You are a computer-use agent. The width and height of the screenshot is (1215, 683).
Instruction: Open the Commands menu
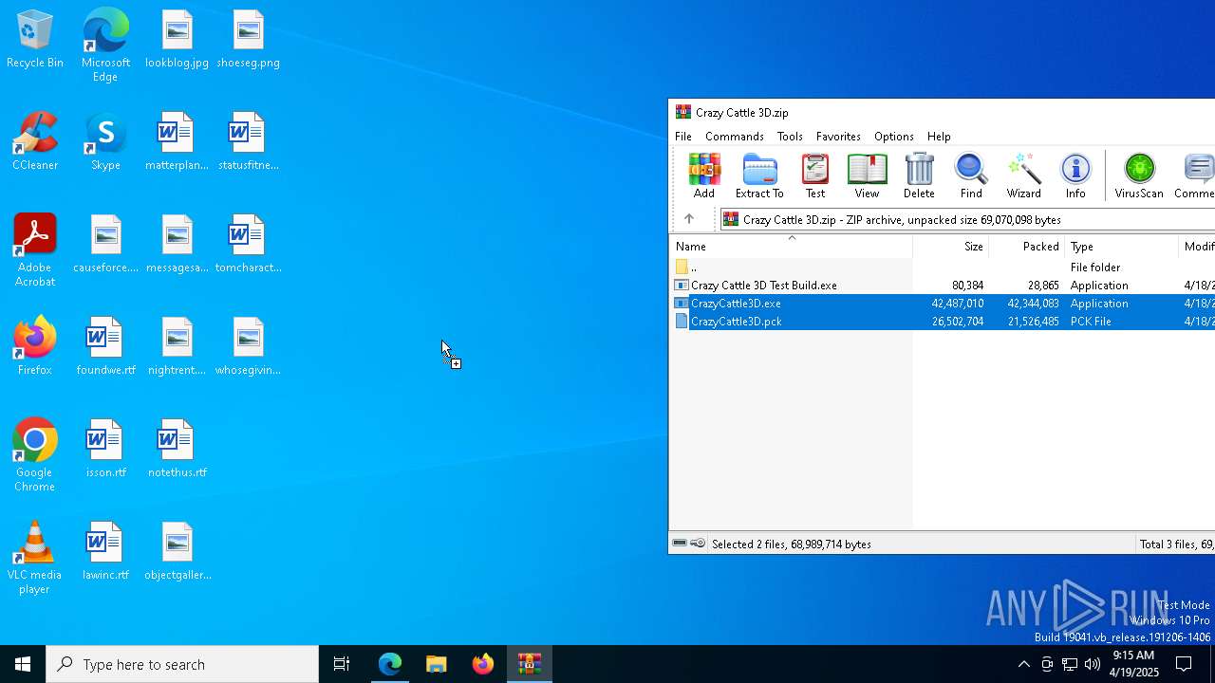(735, 137)
